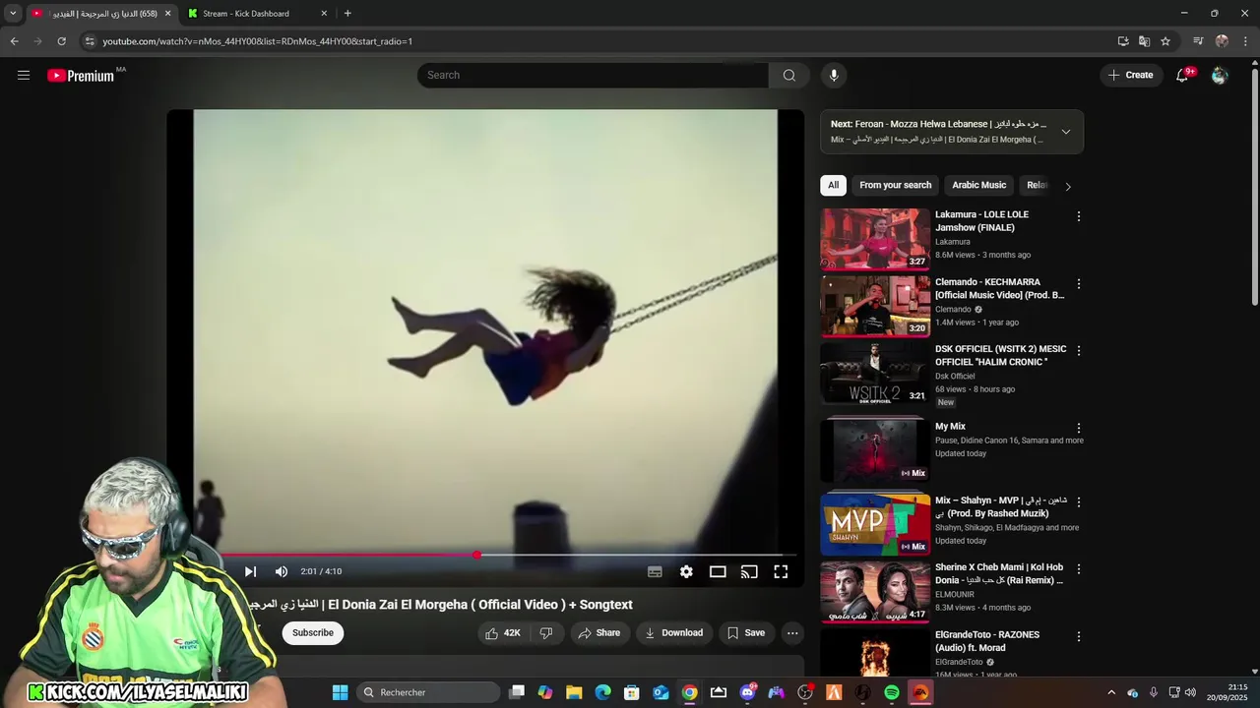Dislike the current video
The height and width of the screenshot is (708, 1260).
(x=546, y=633)
